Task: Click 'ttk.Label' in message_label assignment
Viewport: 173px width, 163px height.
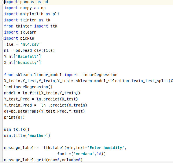Action: 54,148
